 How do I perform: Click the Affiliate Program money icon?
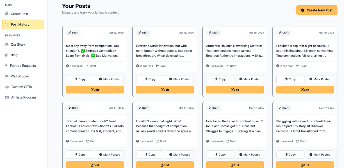click(7, 97)
